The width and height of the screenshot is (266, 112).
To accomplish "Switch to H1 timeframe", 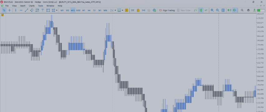I will click(84, 10).
